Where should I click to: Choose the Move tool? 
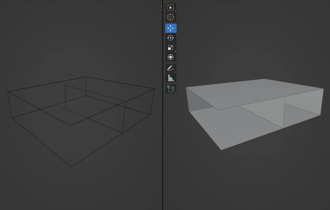click(171, 28)
